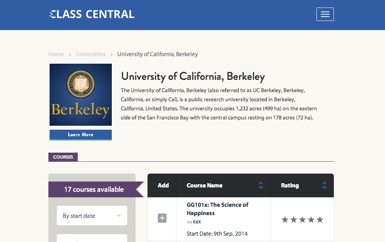Expand Rating column sorting options
This screenshot has height=242, width=385.
324,185
